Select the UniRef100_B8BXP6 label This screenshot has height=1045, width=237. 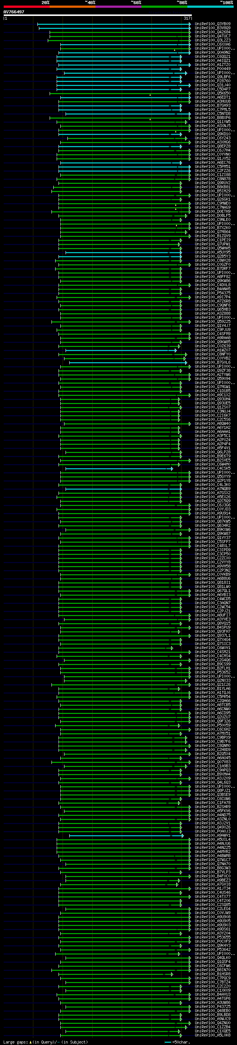pos(213,118)
